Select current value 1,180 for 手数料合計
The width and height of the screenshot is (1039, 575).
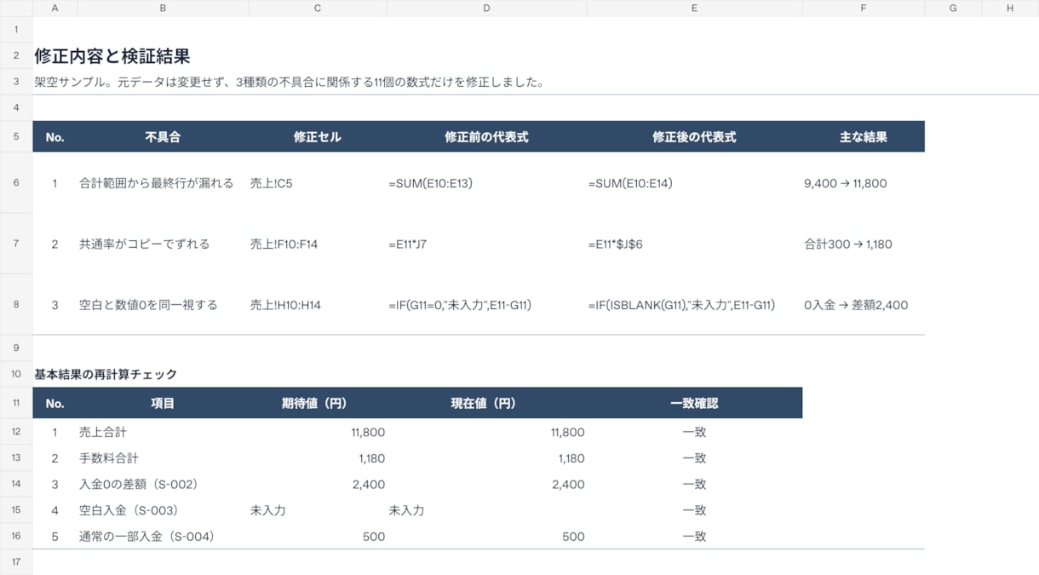tap(486, 458)
